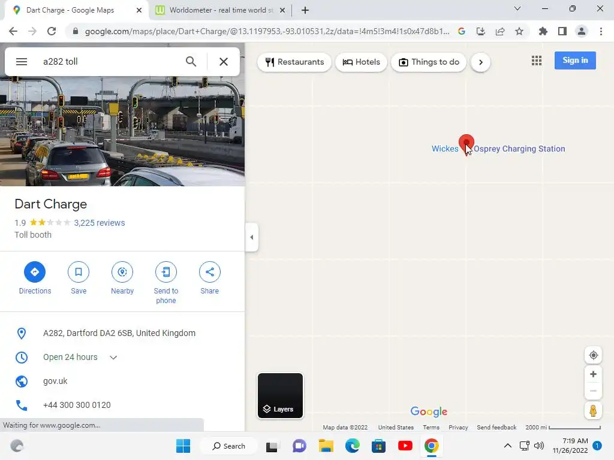Toggle the Chrome side panel
The image size is (614, 460).
coord(562,31)
